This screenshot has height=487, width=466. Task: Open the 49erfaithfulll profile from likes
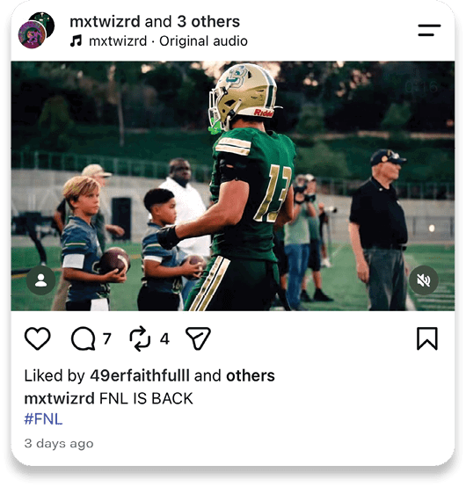(140, 375)
